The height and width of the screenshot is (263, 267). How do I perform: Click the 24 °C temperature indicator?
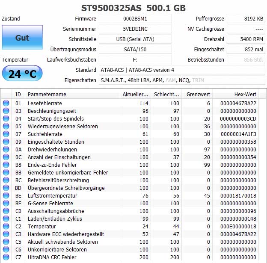(22, 74)
